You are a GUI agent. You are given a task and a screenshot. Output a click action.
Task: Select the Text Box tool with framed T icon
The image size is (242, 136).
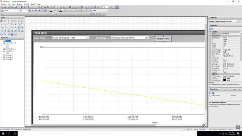[x=19, y=28]
